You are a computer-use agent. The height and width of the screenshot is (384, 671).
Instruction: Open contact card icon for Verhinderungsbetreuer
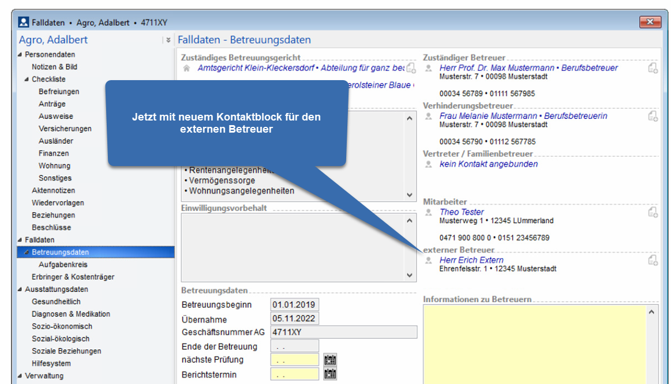pyautogui.click(x=653, y=116)
